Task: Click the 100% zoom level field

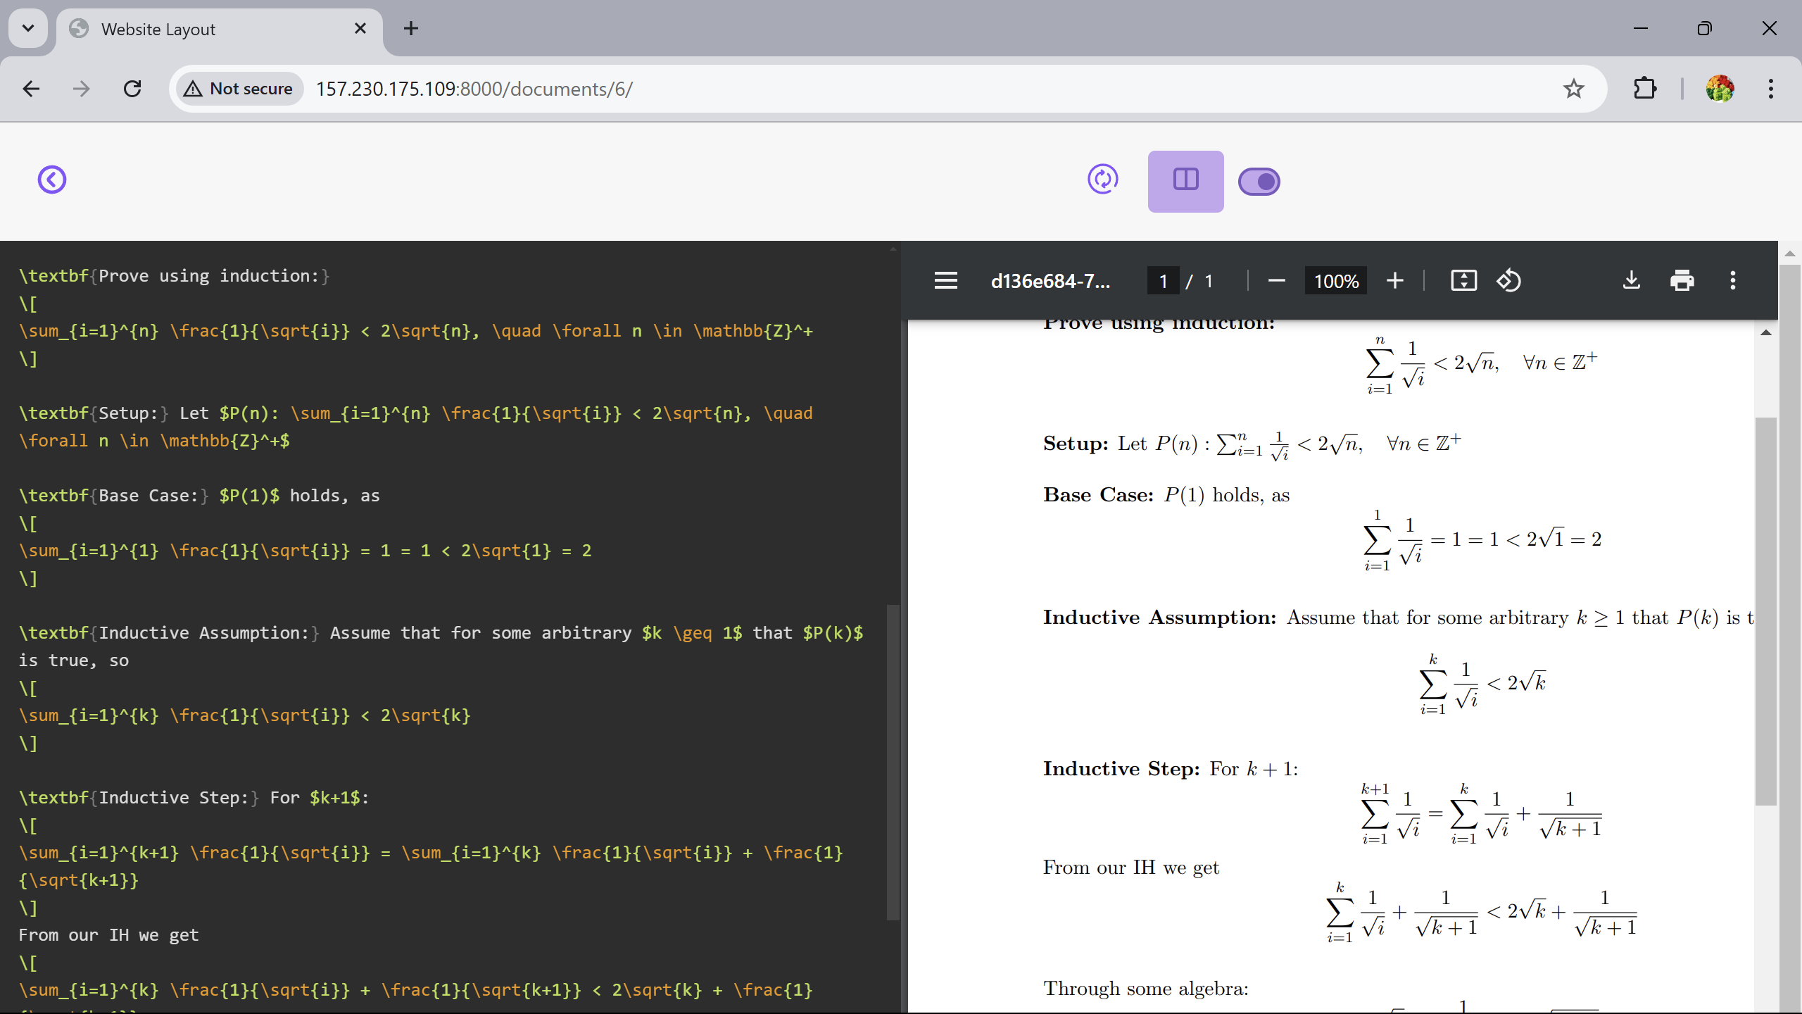Action: click(x=1335, y=281)
